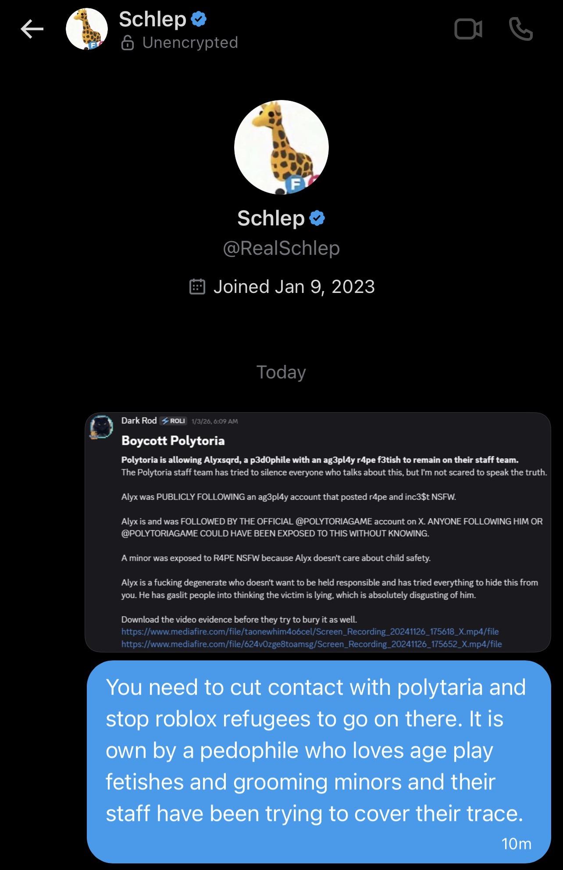
Task: Open the second mediafire link ending 175652_X.mp4
Action: pos(311,644)
